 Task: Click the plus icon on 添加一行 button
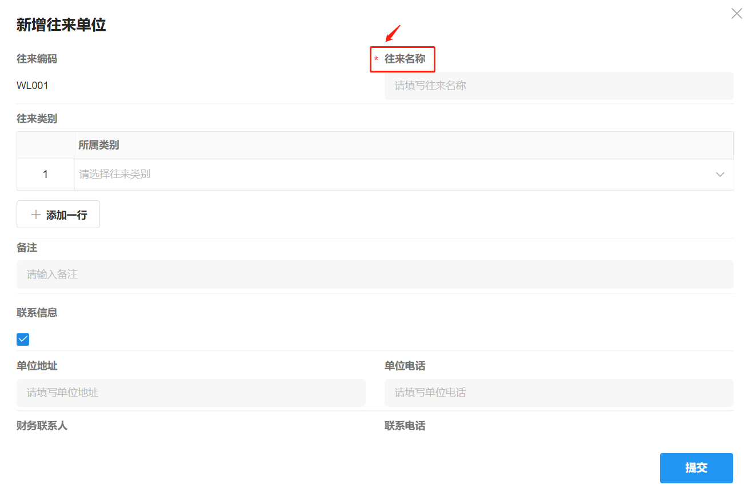(35, 214)
